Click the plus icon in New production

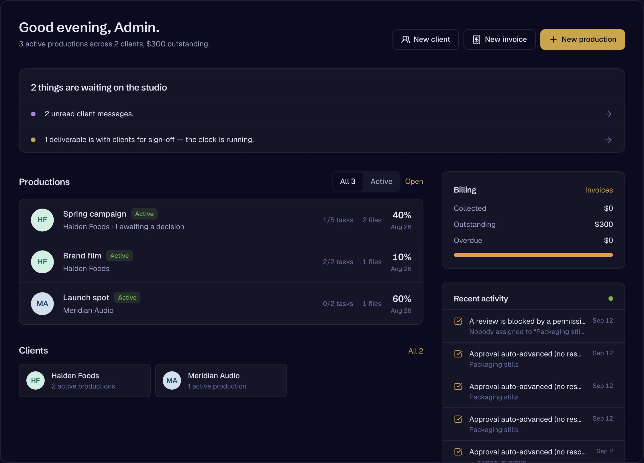click(x=553, y=40)
